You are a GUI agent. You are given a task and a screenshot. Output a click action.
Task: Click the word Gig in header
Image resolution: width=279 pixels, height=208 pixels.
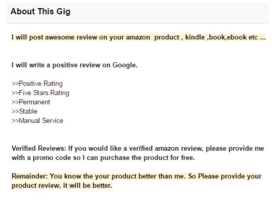pos(63,12)
